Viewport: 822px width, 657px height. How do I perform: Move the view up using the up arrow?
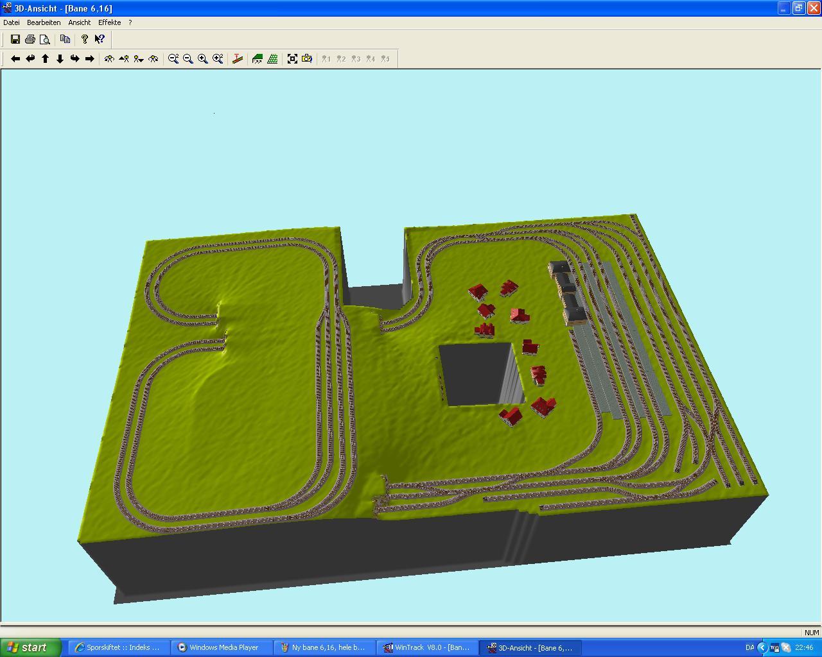point(45,58)
